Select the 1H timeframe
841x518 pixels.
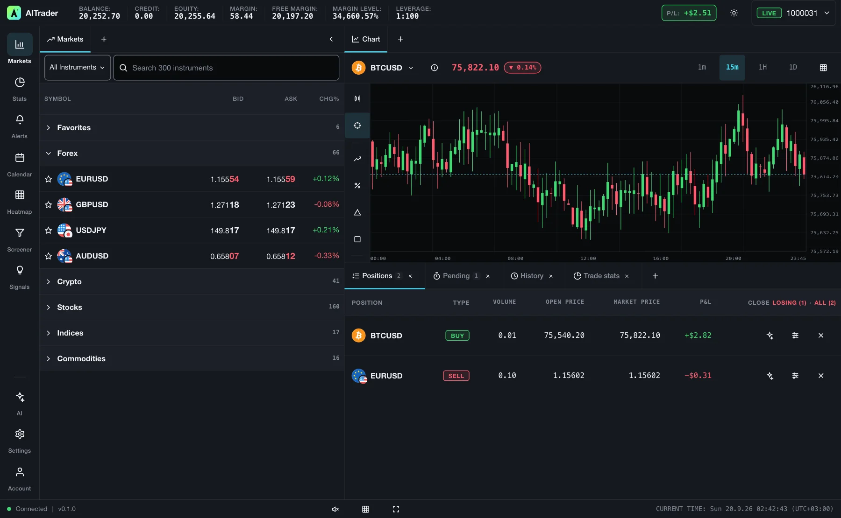point(763,68)
